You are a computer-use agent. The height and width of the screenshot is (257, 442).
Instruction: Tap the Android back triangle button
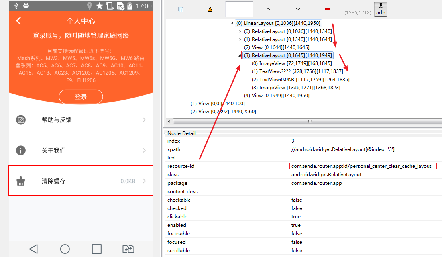tap(33, 249)
